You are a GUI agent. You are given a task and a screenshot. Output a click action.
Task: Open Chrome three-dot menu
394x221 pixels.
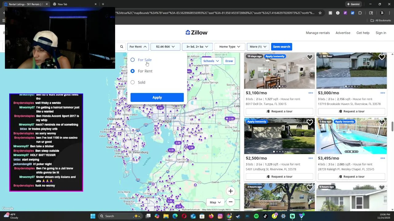pos(389,13)
